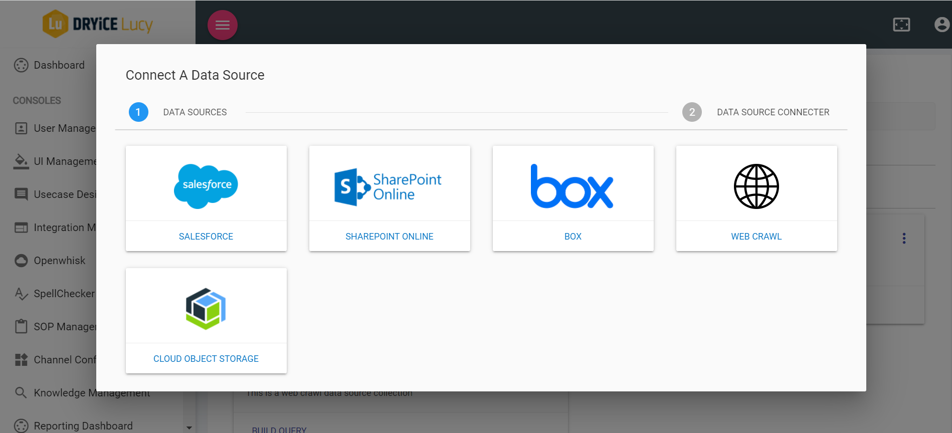Screen dimensions: 952x433
Task: Open SOP Management sidebar item
Action: (x=65, y=327)
